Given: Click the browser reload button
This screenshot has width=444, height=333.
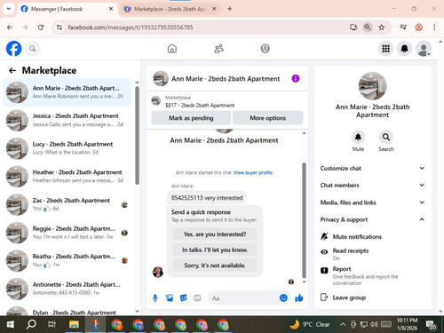Looking at the screenshot, I should [x=41, y=28].
